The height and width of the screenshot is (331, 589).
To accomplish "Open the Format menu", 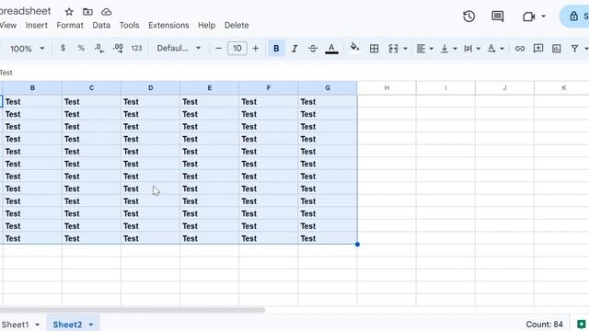I will tap(70, 25).
